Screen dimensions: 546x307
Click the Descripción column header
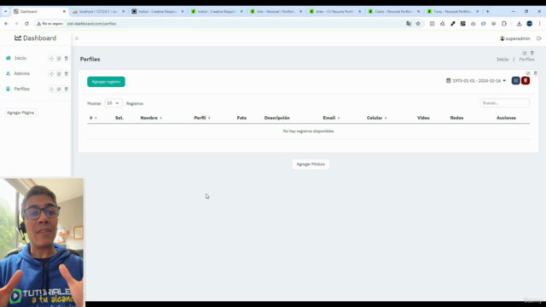click(x=276, y=118)
